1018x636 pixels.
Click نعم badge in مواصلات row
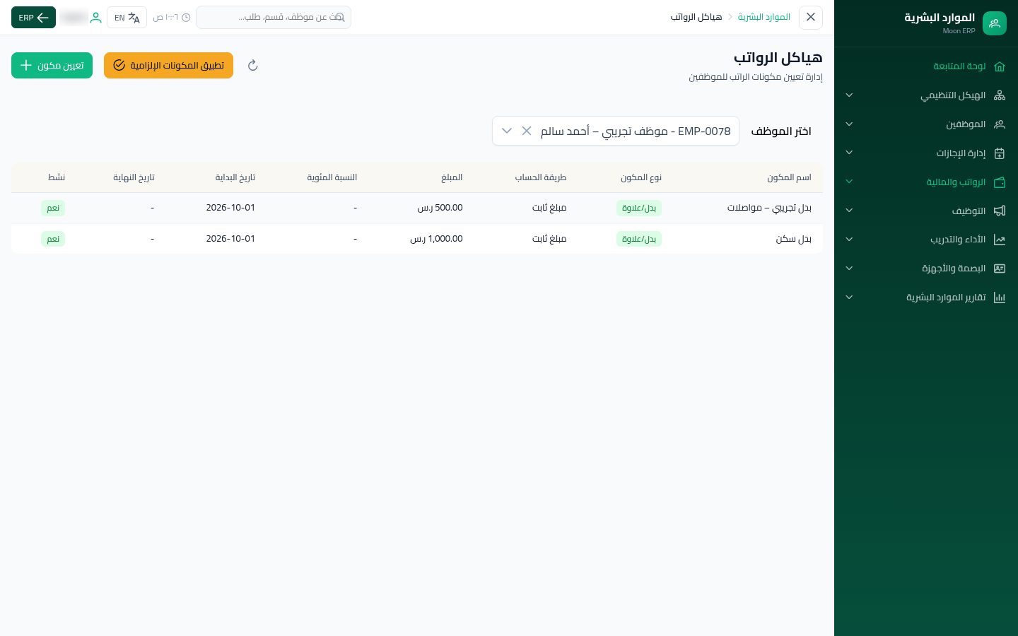click(53, 208)
